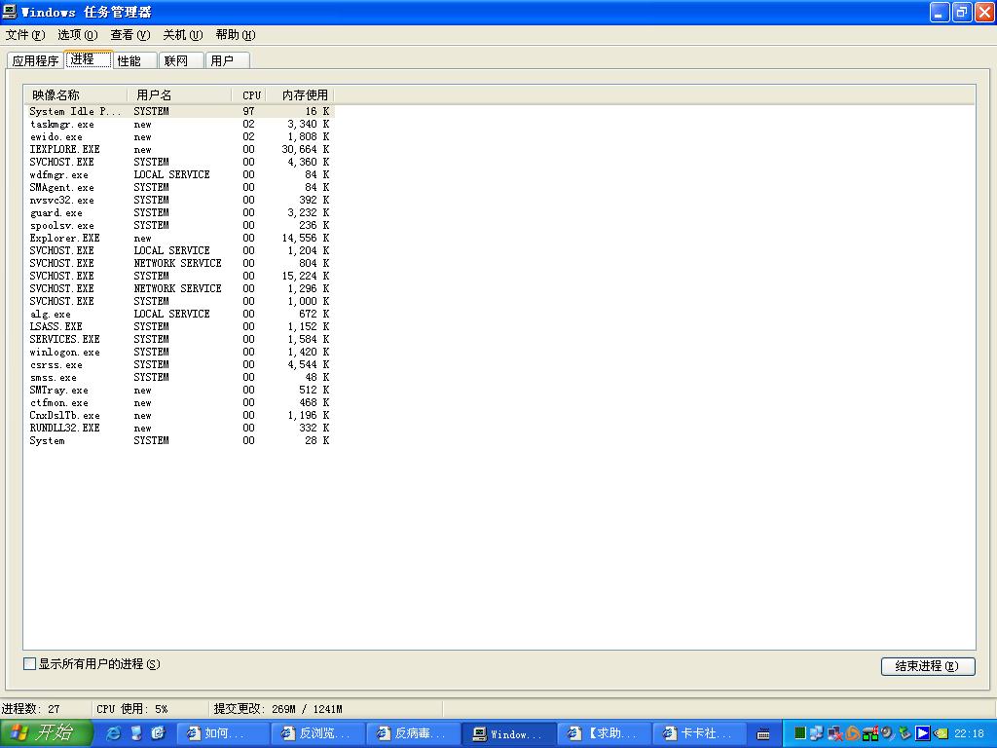Click the second quick launch icon beside IE
Viewport: 997px width, 748px height.
click(136, 733)
